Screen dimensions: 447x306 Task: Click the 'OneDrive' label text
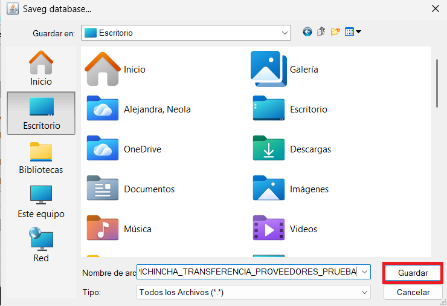tap(143, 149)
